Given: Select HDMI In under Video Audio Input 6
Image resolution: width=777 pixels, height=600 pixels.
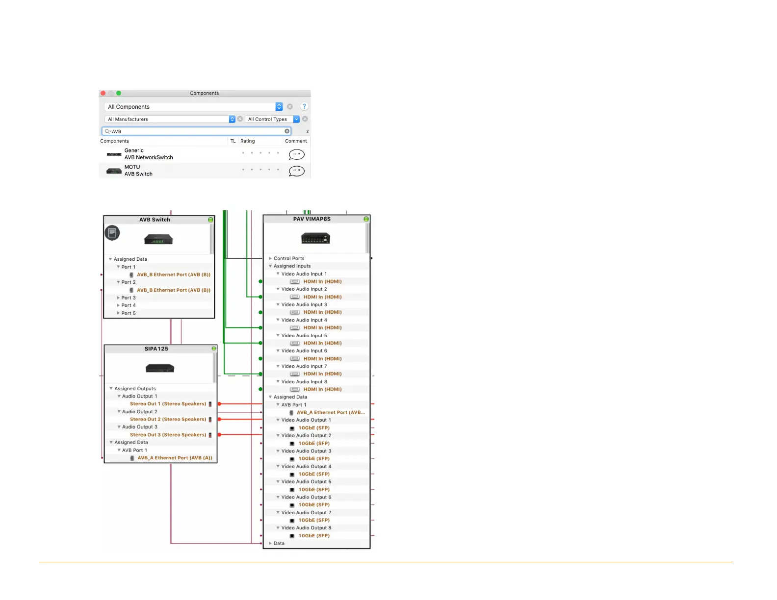Looking at the screenshot, I should (x=322, y=359).
